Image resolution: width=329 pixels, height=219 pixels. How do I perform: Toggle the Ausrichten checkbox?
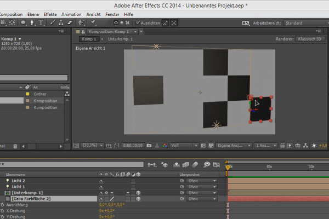138,23
